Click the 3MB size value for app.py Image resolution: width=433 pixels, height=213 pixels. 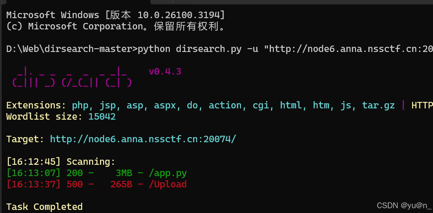click(x=124, y=173)
